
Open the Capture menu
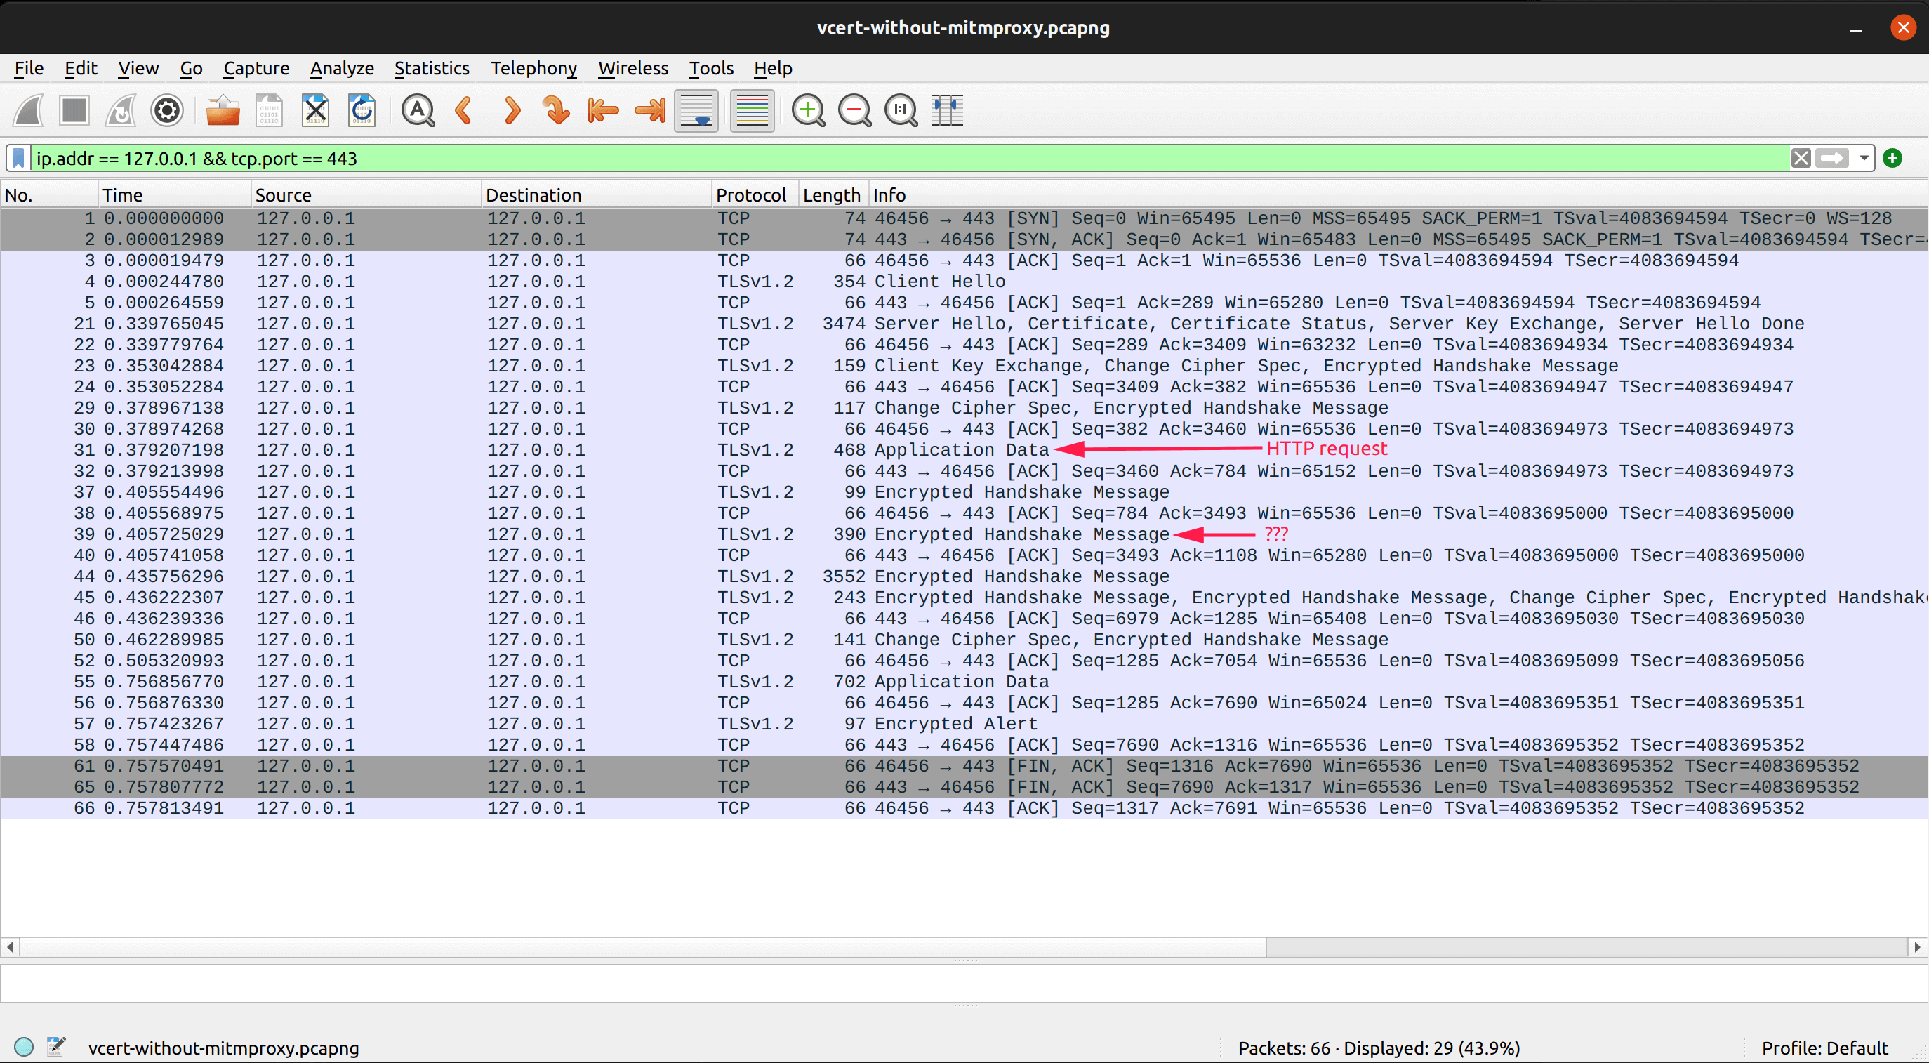(256, 68)
